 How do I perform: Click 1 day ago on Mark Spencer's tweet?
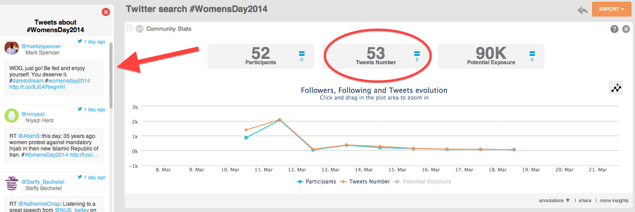(95, 42)
